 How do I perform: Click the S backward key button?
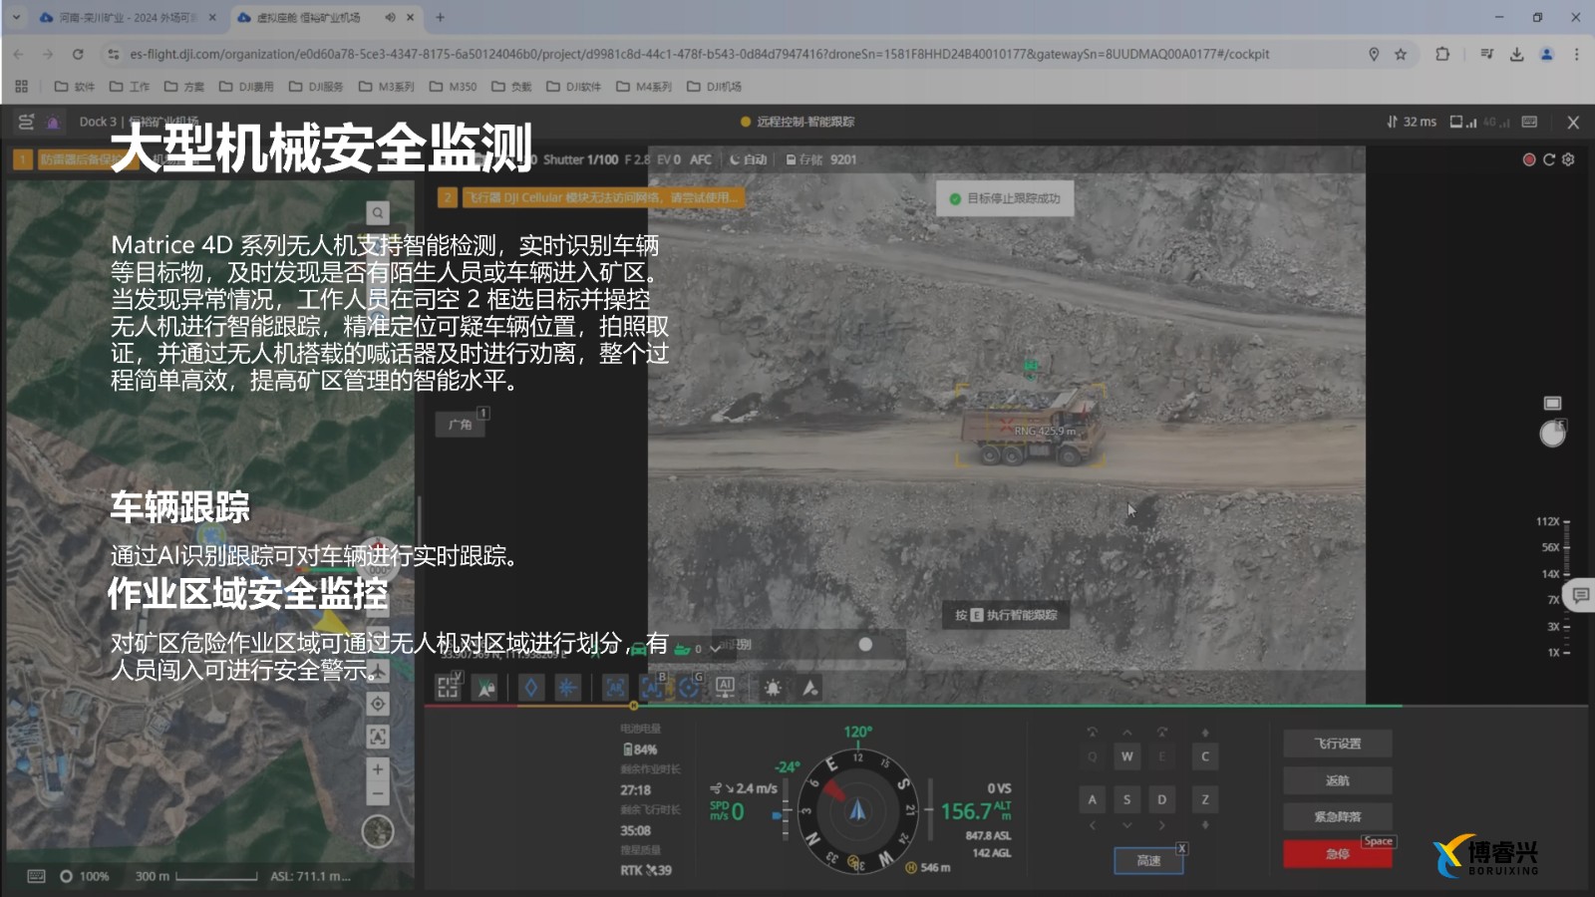coord(1126,799)
